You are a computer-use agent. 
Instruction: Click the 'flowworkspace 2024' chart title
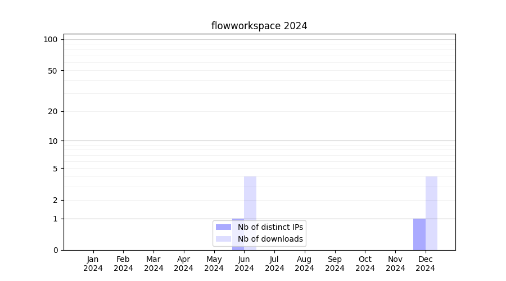(259, 26)
